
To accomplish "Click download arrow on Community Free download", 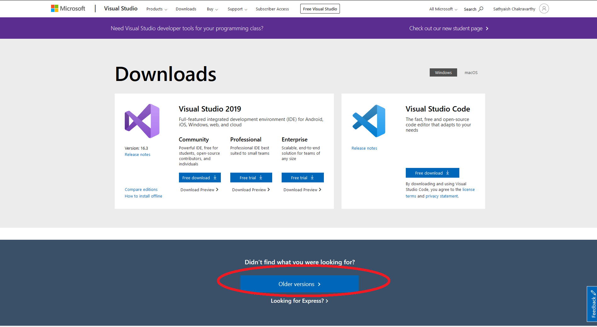I will (x=215, y=177).
